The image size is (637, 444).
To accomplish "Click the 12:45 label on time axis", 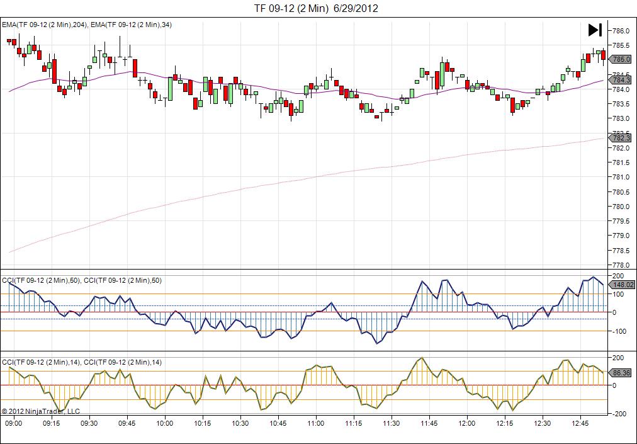I will 580,424.
